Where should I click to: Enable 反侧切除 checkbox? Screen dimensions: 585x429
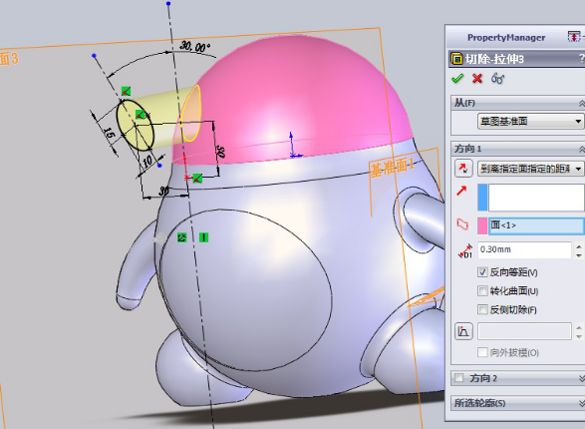[482, 309]
